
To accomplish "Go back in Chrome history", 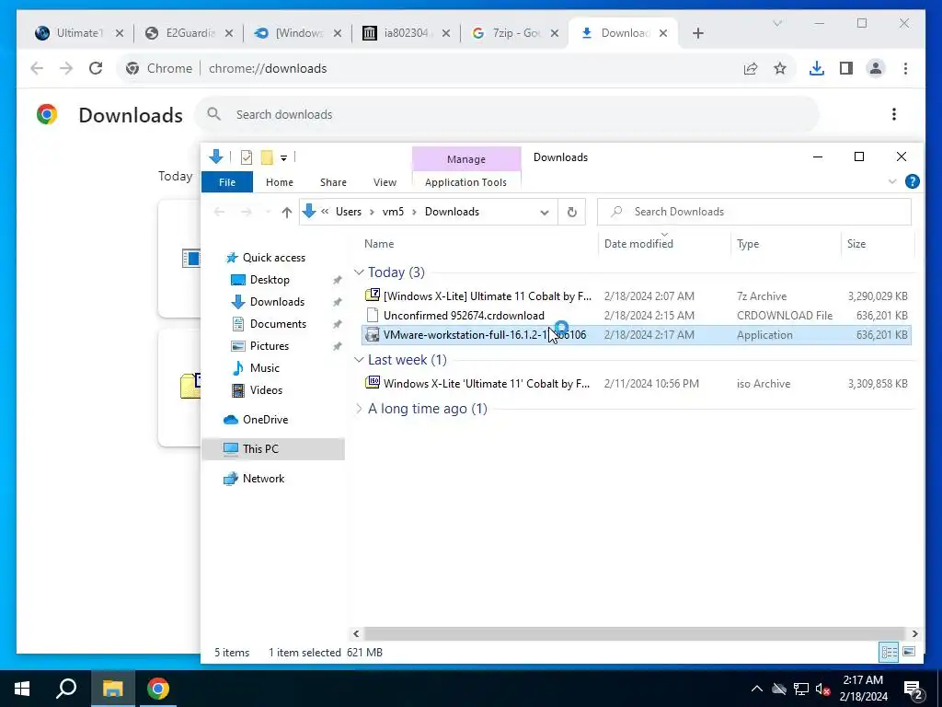I will [37, 68].
